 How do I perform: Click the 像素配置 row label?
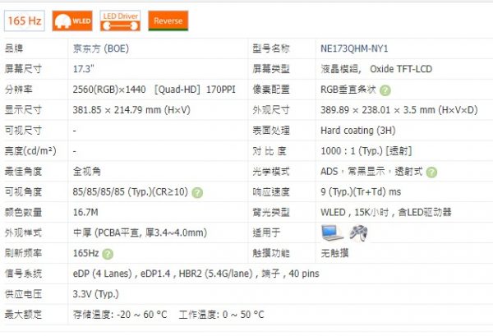pyautogui.click(x=270, y=90)
